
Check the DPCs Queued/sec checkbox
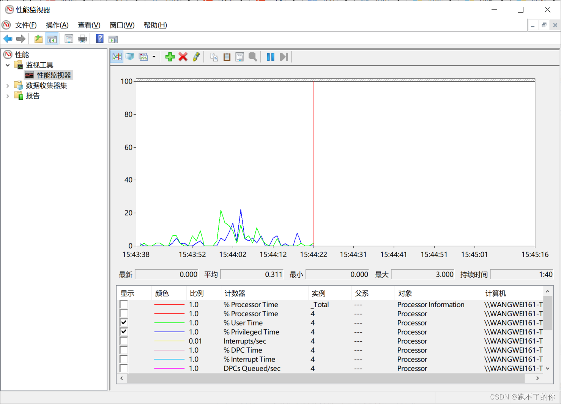click(x=124, y=368)
